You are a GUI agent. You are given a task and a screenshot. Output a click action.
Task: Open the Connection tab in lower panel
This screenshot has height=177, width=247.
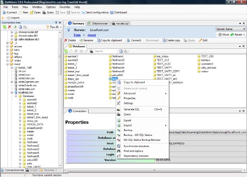(x=77, y=111)
